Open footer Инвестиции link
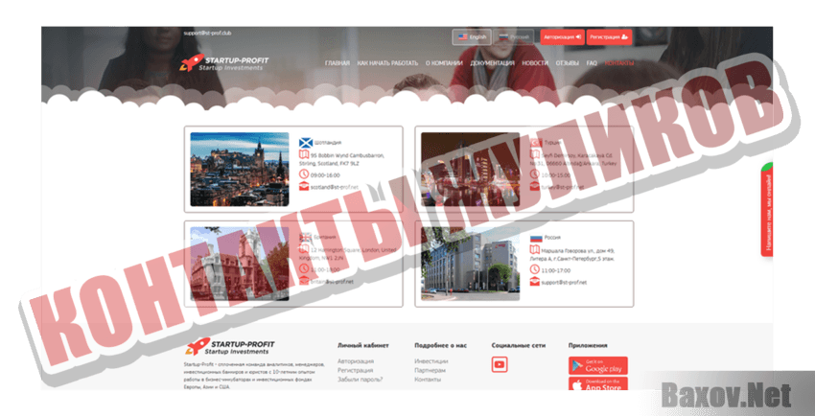This screenshot has width=815, height=416. tap(431, 361)
